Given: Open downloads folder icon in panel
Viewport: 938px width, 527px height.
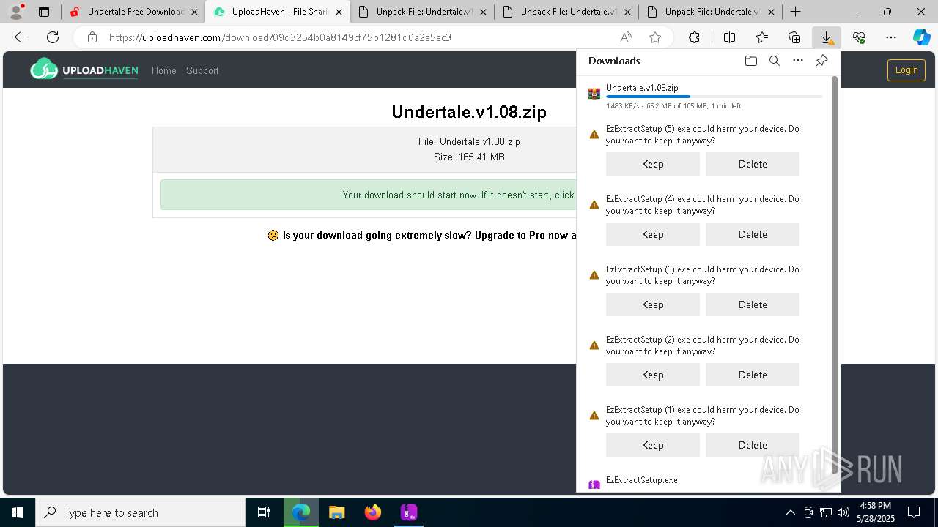Looking at the screenshot, I should pos(750,61).
